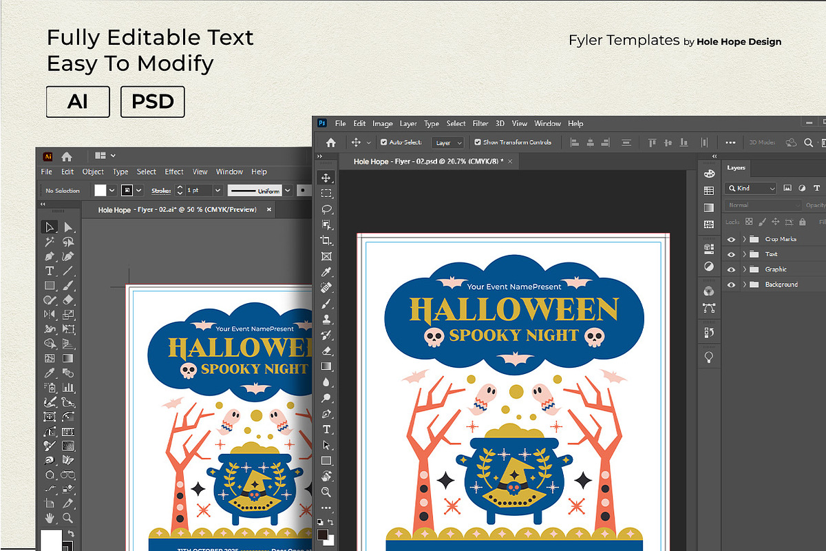Image resolution: width=826 pixels, height=551 pixels.
Task: Expand the Crop Marks layer group
Action: [744, 239]
